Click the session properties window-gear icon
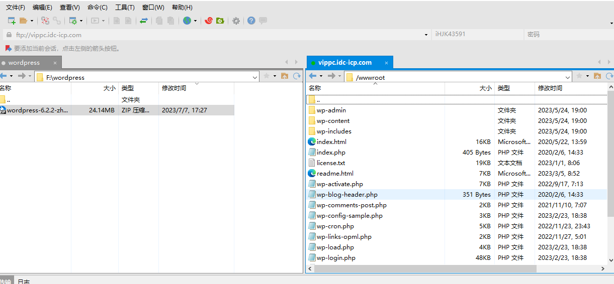This screenshot has height=284, width=614. coord(73,21)
